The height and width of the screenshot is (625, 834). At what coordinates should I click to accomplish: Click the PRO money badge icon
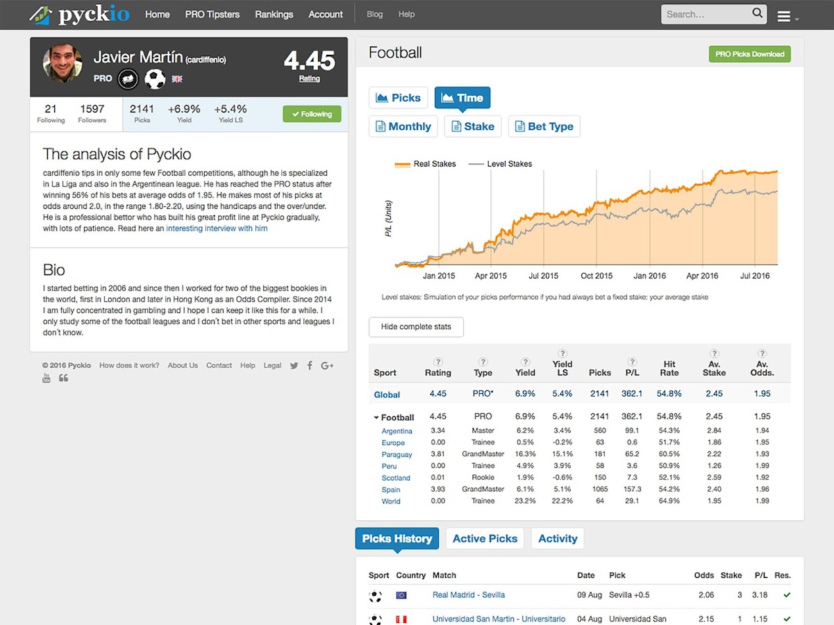point(128,79)
